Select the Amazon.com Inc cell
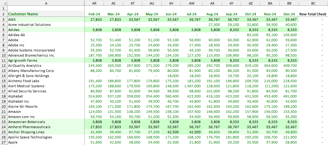This screenshot has height=145, width=328. click(46, 117)
